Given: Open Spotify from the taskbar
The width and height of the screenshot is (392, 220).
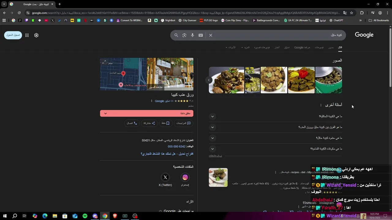Looking at the screenshot, I should coord(85,216).
